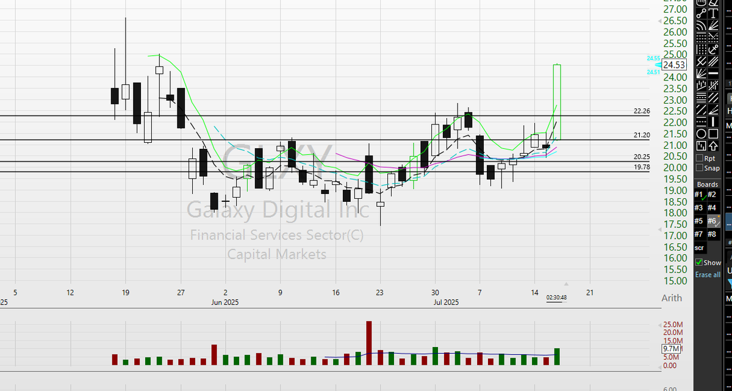The image size is (732, 391).
Task: Click the Boards section header
Action: click(x=708, y=184)
